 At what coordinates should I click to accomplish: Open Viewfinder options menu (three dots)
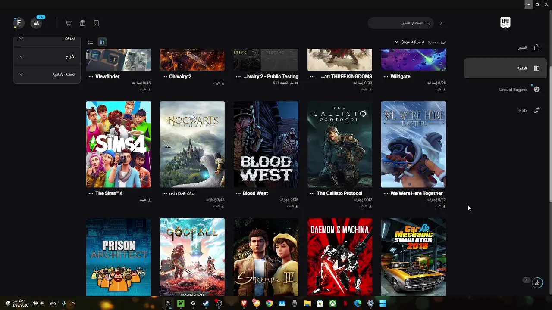click(x=91, y=76)
